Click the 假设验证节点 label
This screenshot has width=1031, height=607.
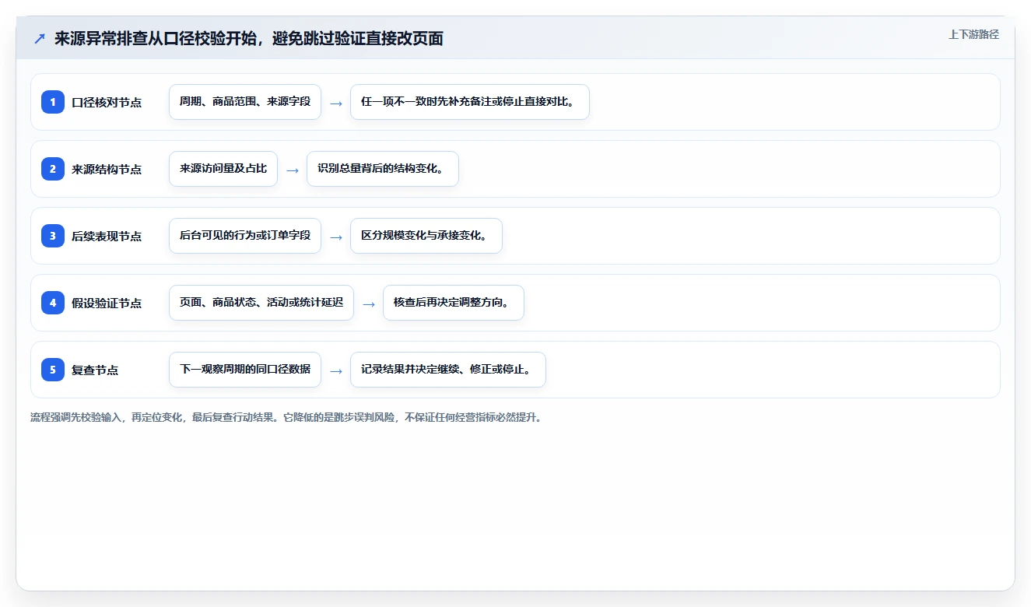click(107, 303)
